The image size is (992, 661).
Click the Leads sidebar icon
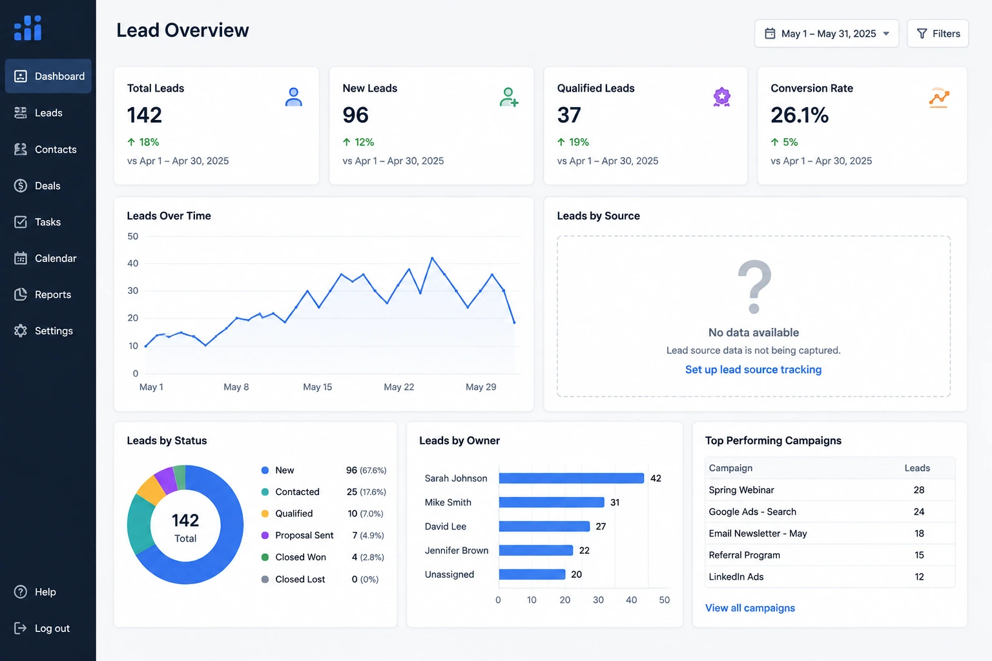pyautogui.click(x=21, y=113)
